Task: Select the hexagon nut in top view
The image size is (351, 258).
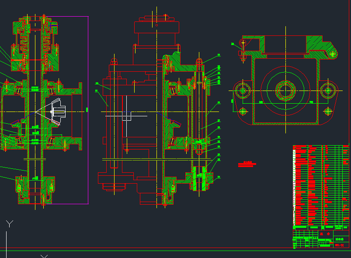Action: 285,91
